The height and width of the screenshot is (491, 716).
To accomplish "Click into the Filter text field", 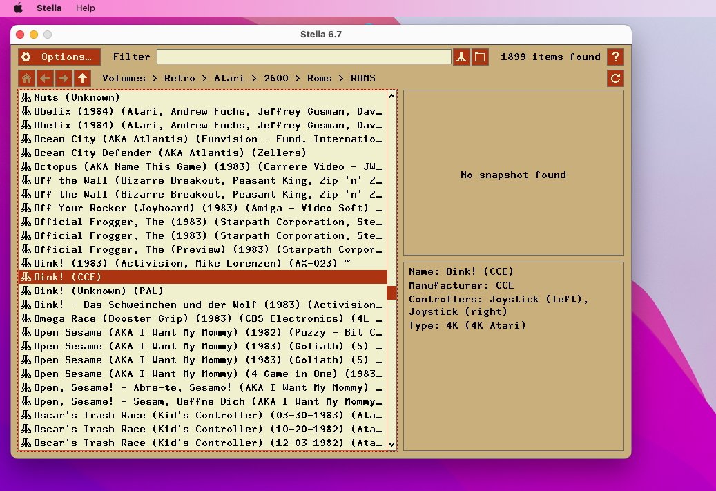I will pos(304,57).
